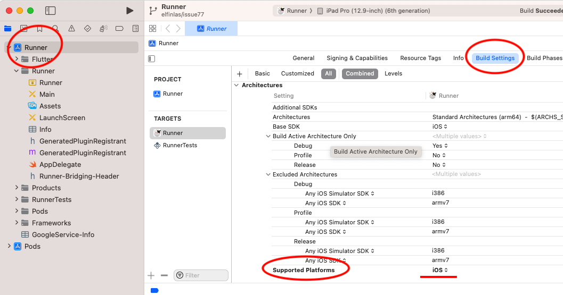Change Base SDK iOS dropdown

440,127
